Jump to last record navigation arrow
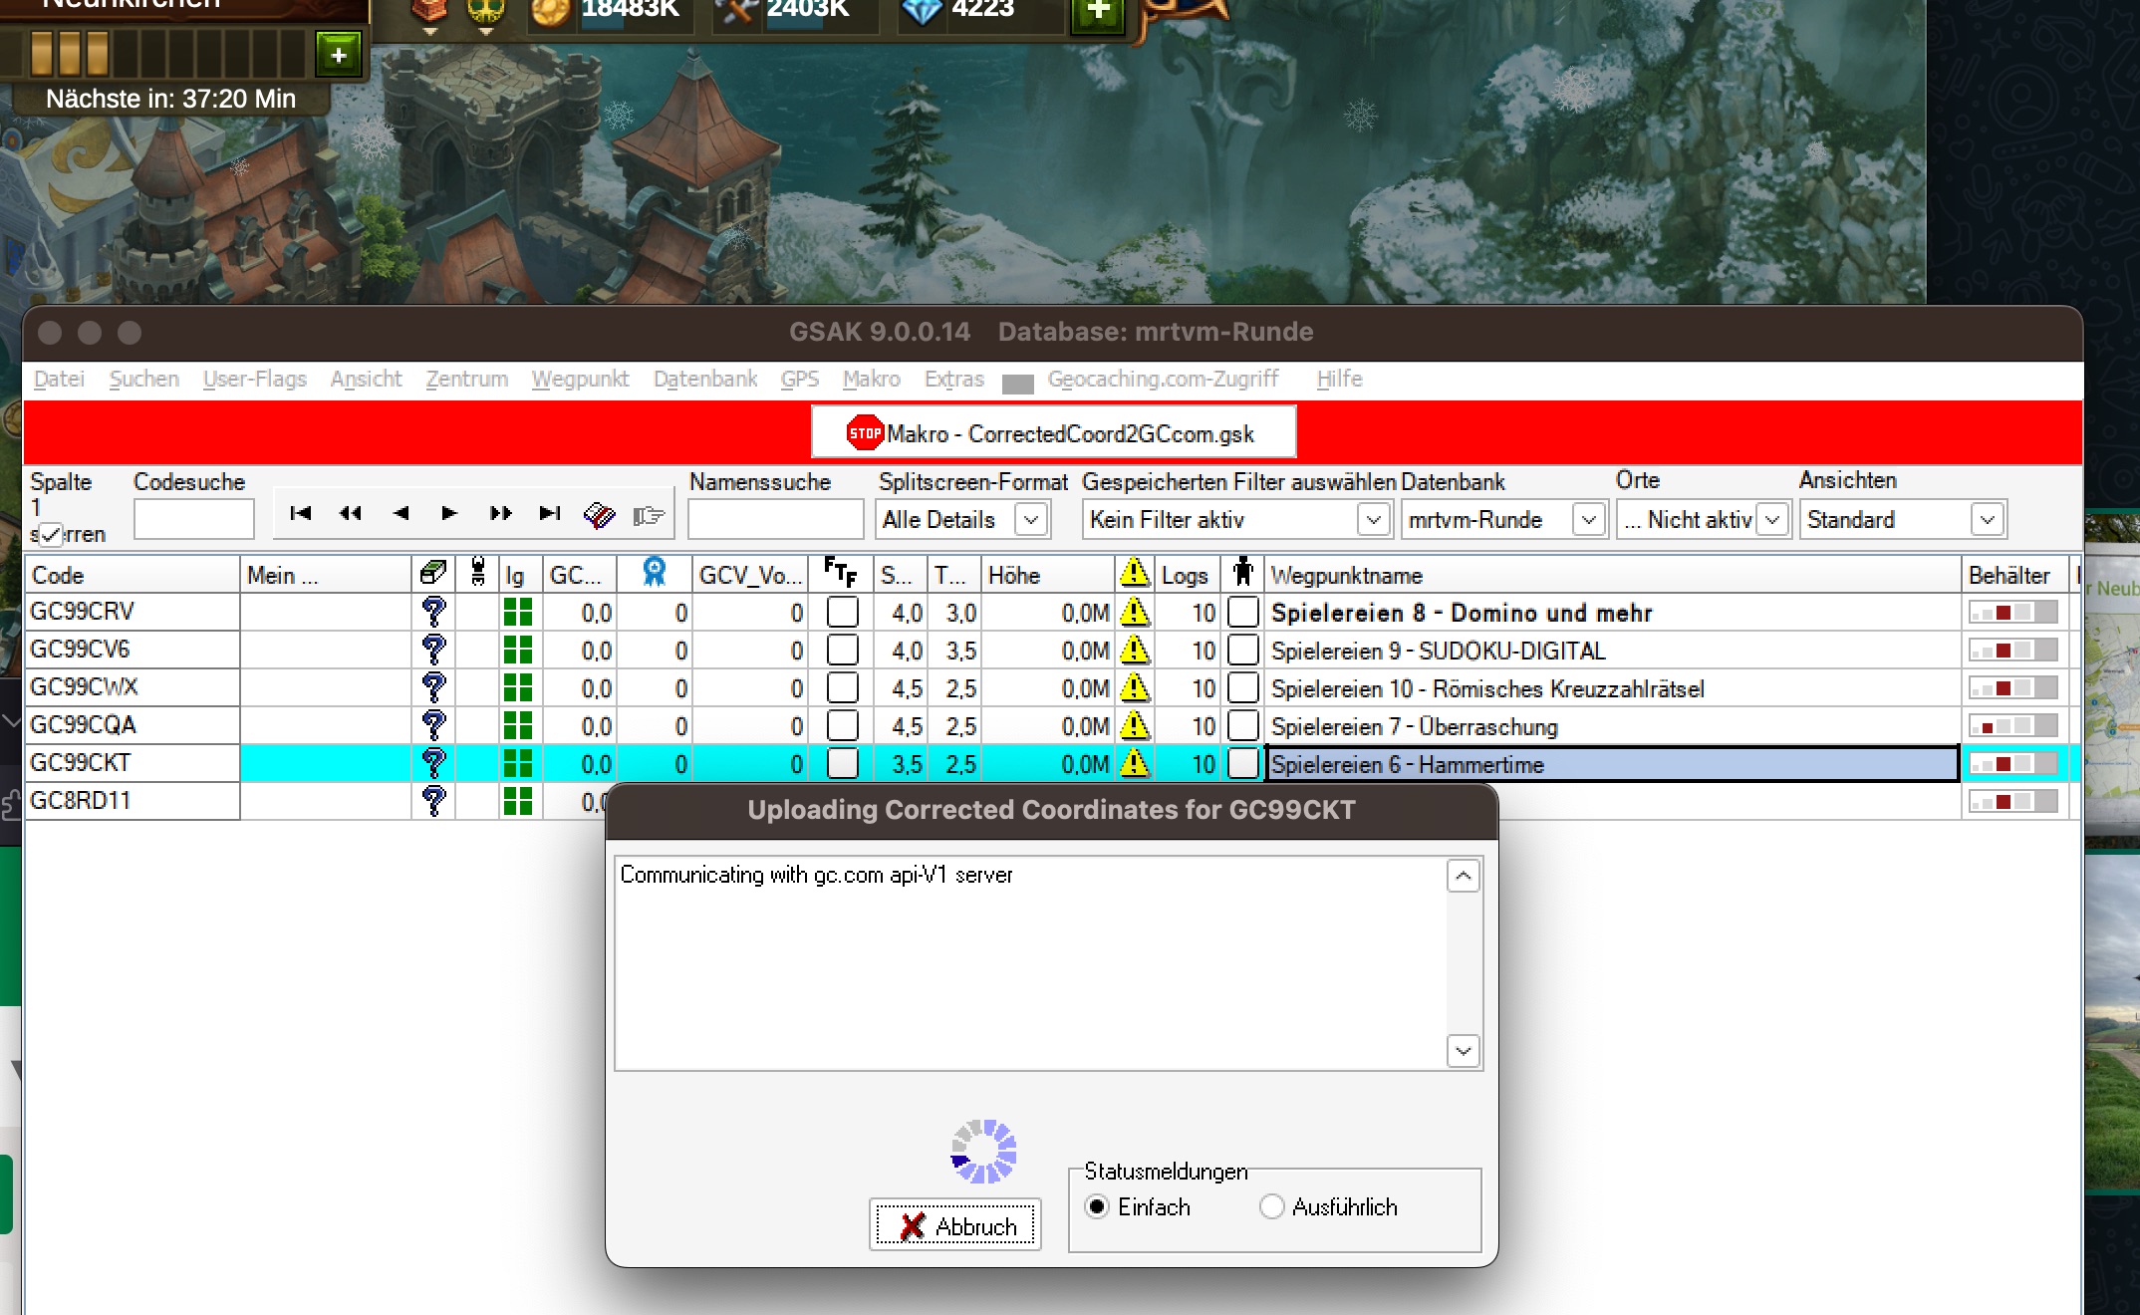 pos(550,513)
